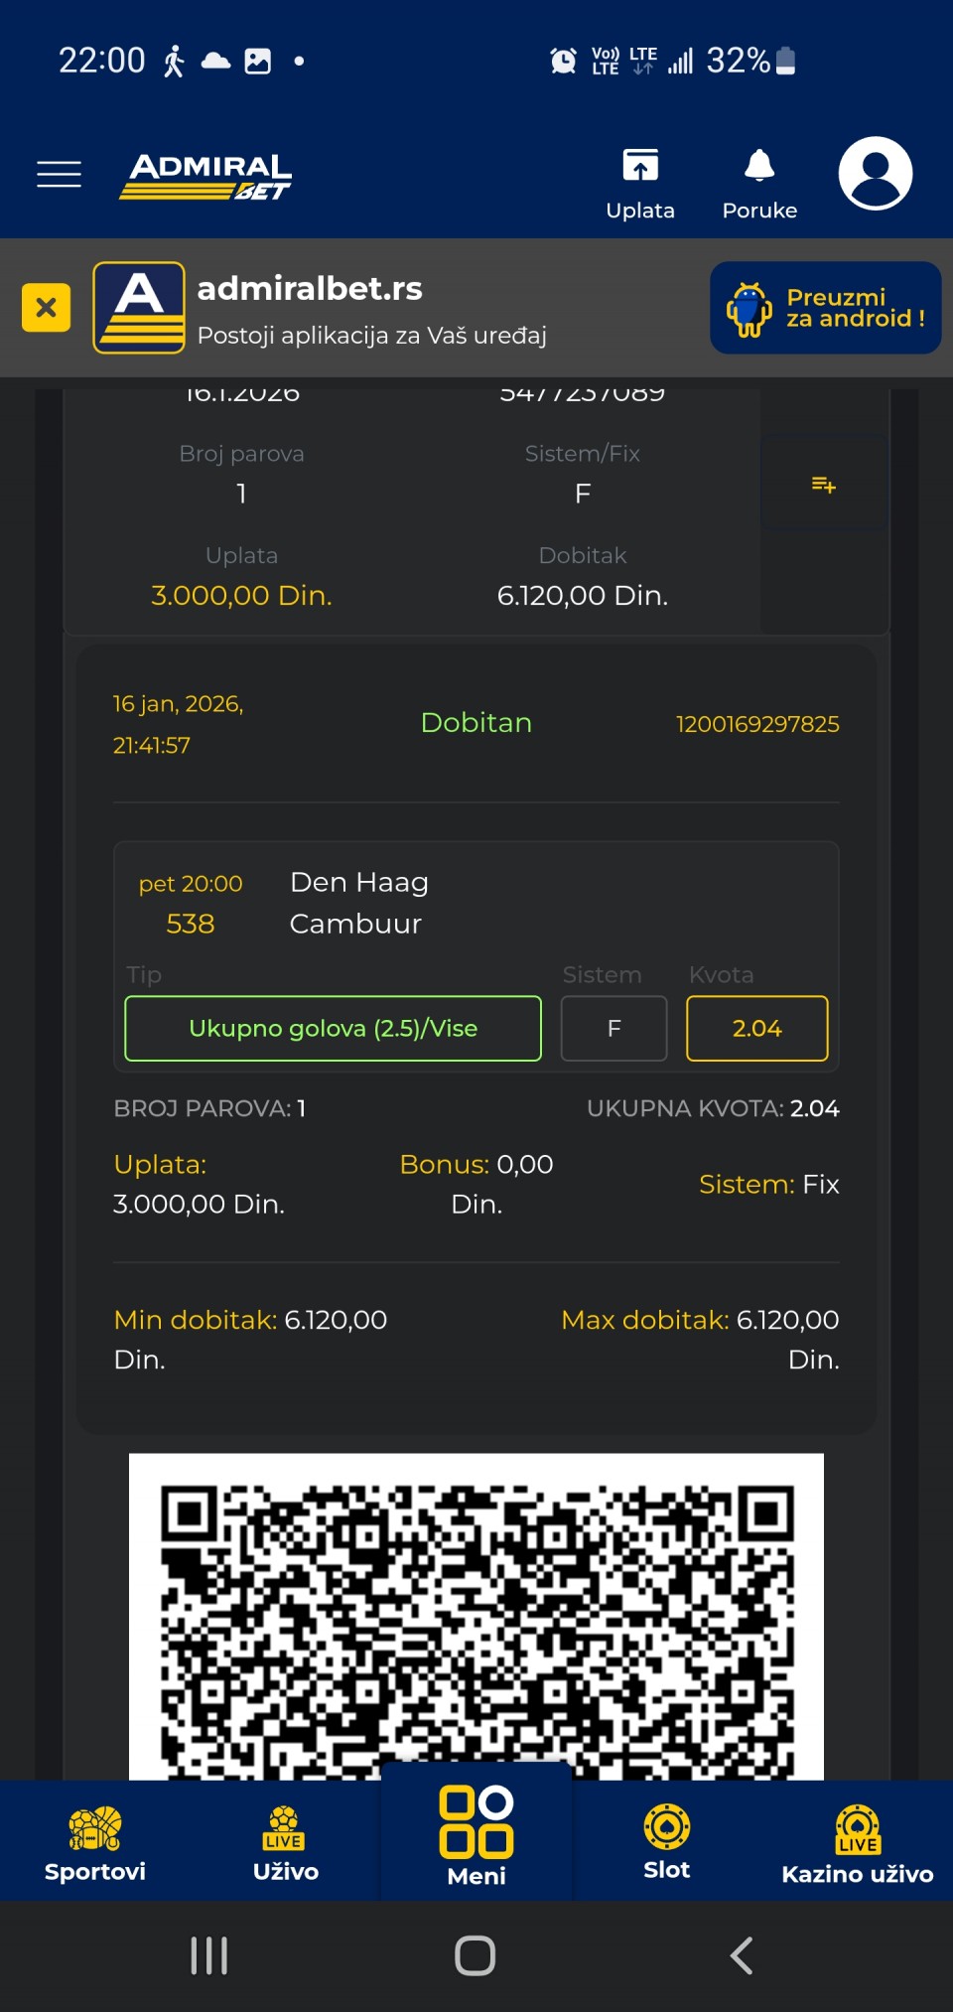Go to the Slot section
This screenshot has width=953, height=2012.
(666, 1842)
